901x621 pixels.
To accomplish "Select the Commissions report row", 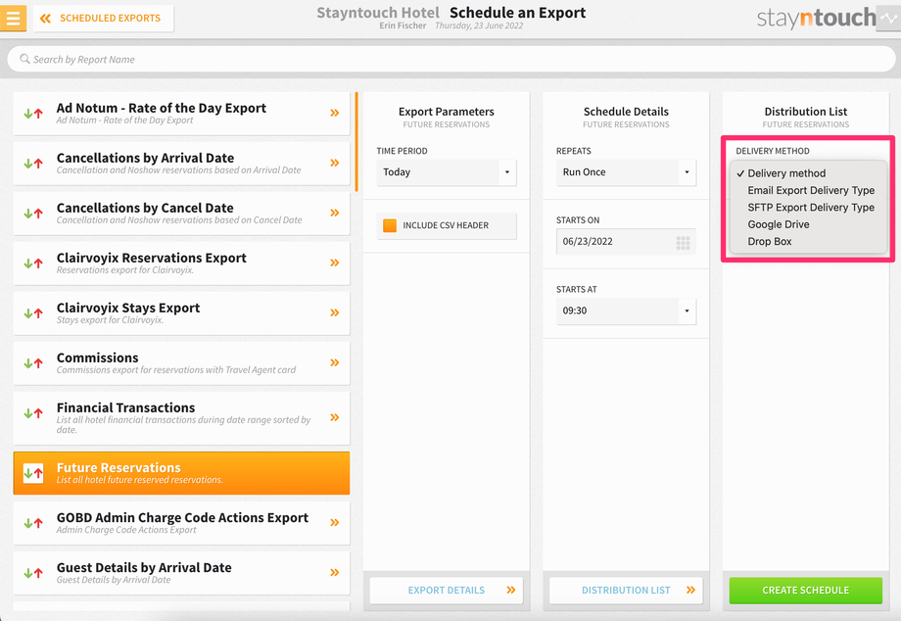I will click(181, 363).
